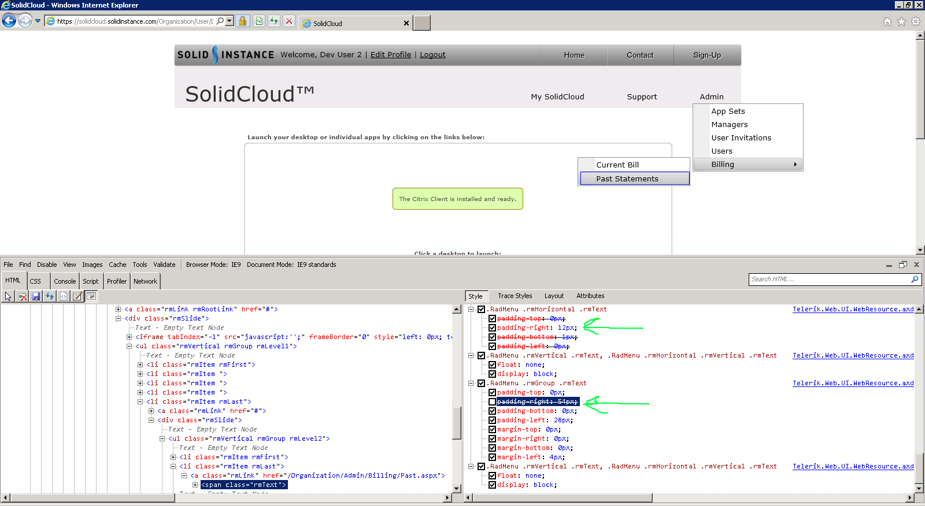The image size is (925, 506).
Task: Click the security lock icon beside the address bar
Action: (x=243, y=21)
